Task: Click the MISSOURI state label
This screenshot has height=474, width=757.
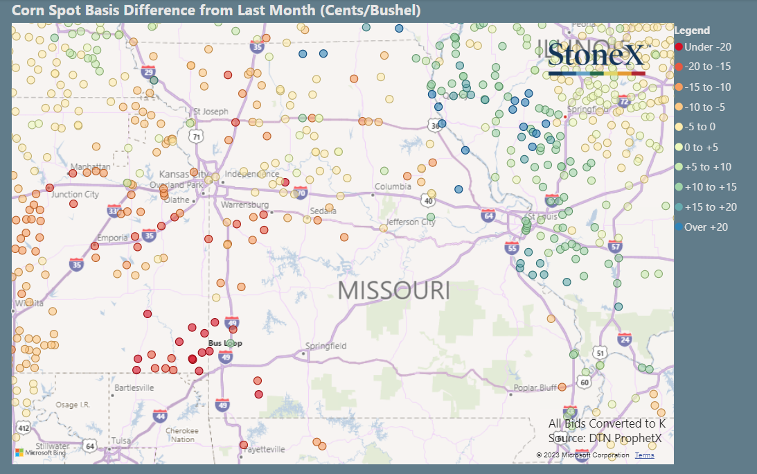Action: [393, 291]
